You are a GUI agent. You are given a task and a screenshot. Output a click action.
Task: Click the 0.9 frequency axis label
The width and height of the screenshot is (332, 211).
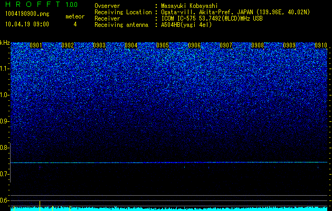5,121
